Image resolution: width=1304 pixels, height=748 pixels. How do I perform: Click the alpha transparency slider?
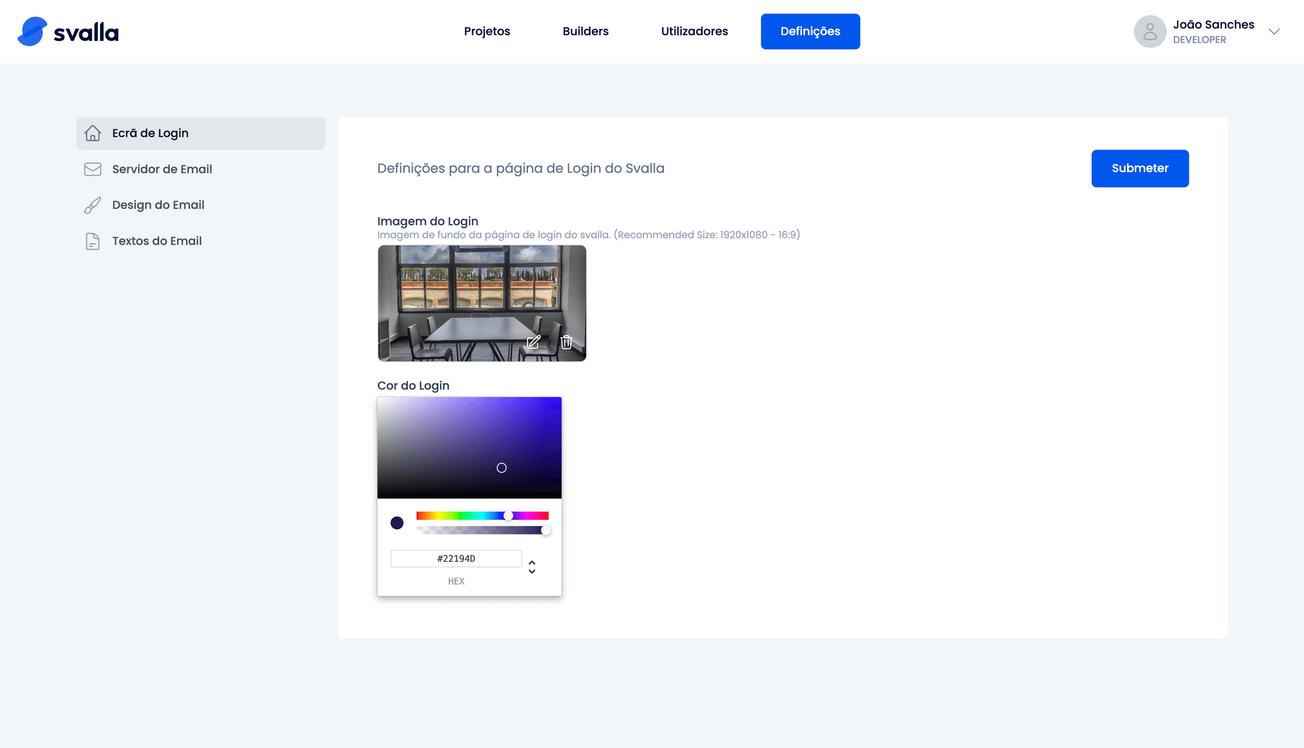pyautogui.click(x=482, y=530)
